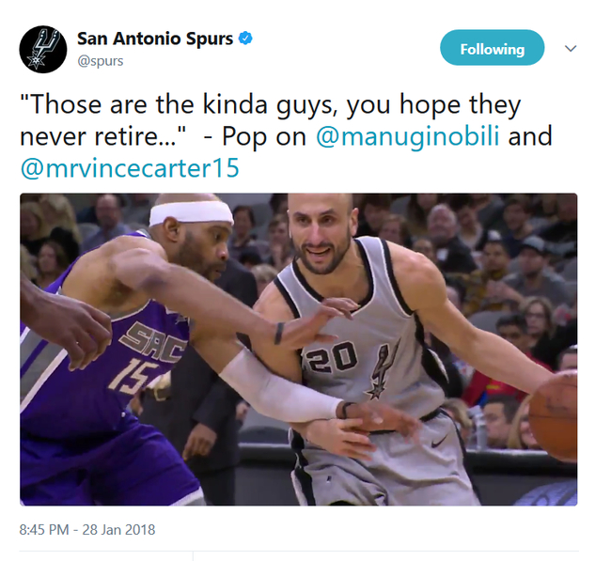Click the white headband in the photo

192,212
